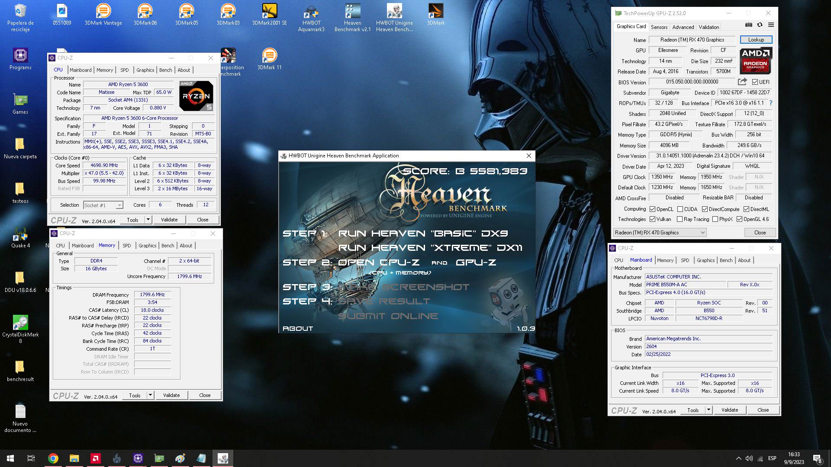
Task: Click the Core Speed value field
Action: [104, 165]
